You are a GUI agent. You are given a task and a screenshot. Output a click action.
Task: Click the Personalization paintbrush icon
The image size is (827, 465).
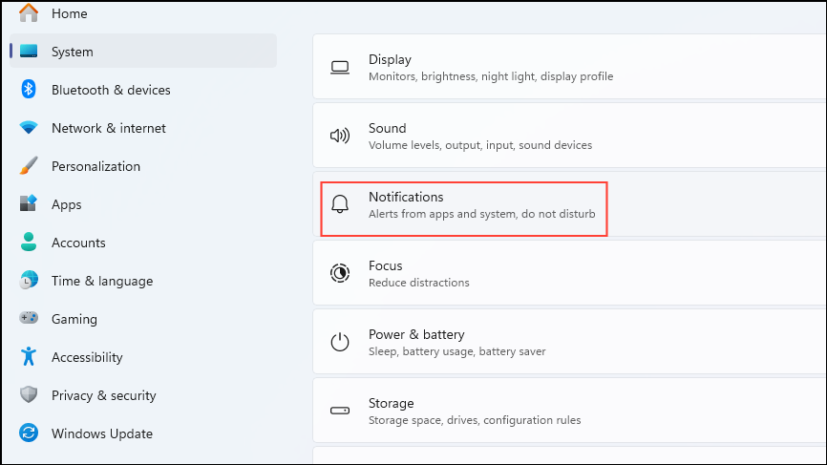(x=29, y=165)
